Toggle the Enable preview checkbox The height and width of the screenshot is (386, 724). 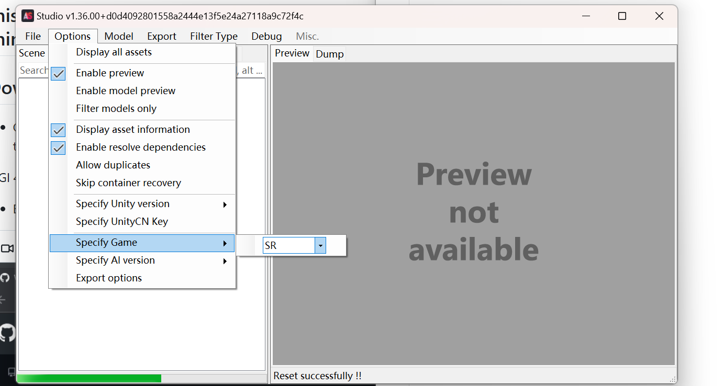59,73
